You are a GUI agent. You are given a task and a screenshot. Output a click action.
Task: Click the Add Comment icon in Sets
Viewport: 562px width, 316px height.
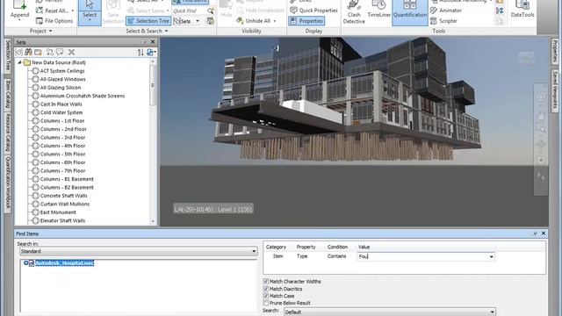pyautogui.click(x=60, y=53)
